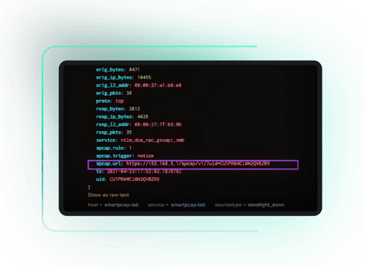Viewport: 365px width, 268px height.
Task: Click the orig_ip_bytes value 10455
Action: pos(144,78)
